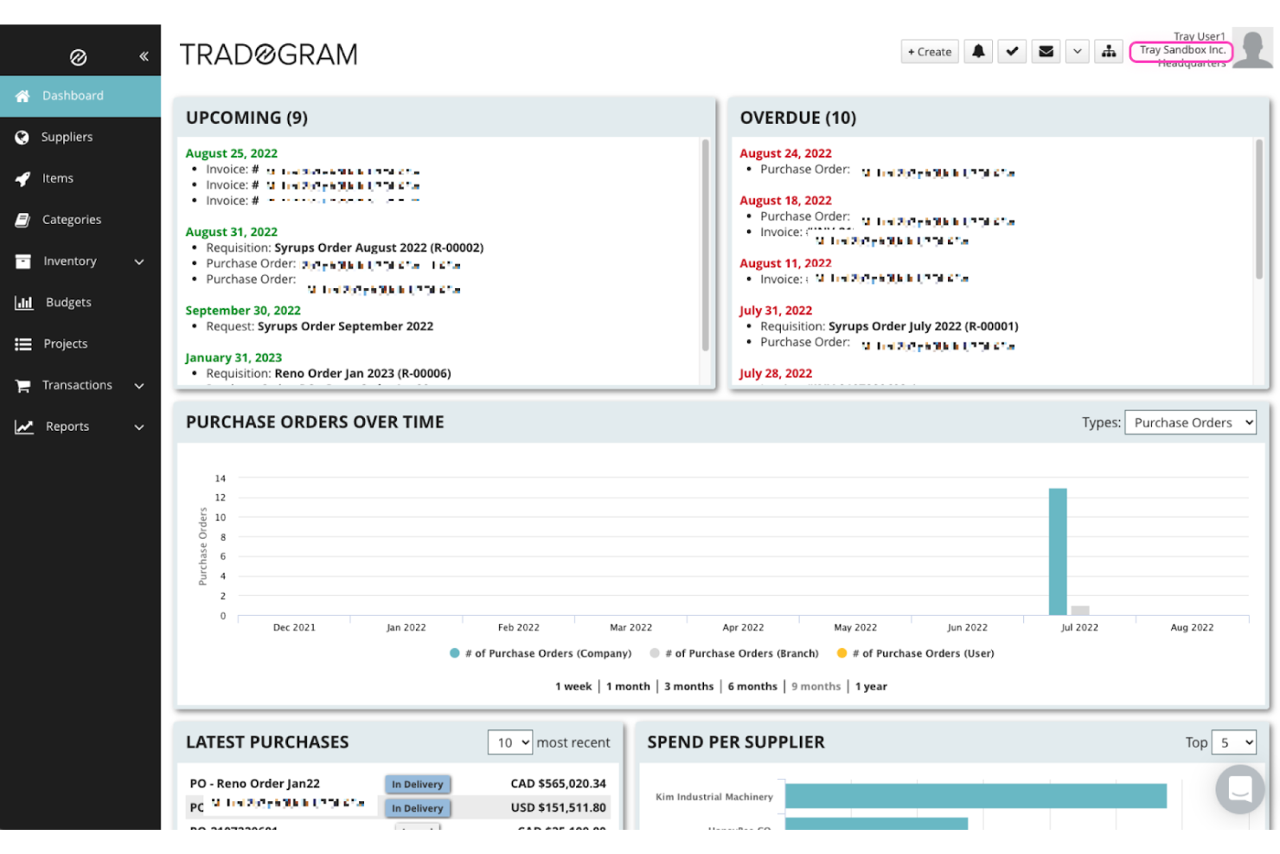
Task: Click the Items rocket icon
Action: (x=22, y=179)
